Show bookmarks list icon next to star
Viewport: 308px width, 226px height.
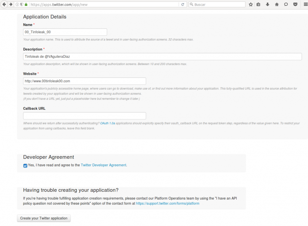point(258,4)
